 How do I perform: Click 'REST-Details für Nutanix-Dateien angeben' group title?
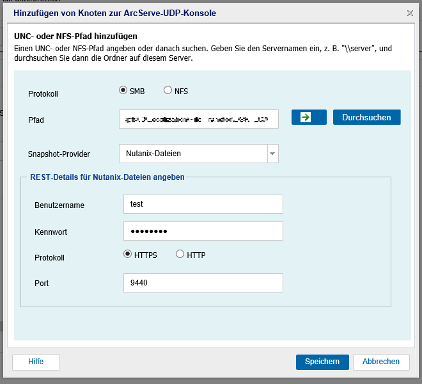coord(107,177)
